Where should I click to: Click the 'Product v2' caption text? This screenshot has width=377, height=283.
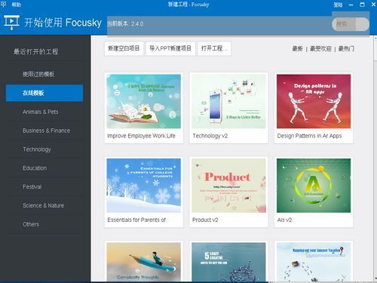tap(205, 220)
